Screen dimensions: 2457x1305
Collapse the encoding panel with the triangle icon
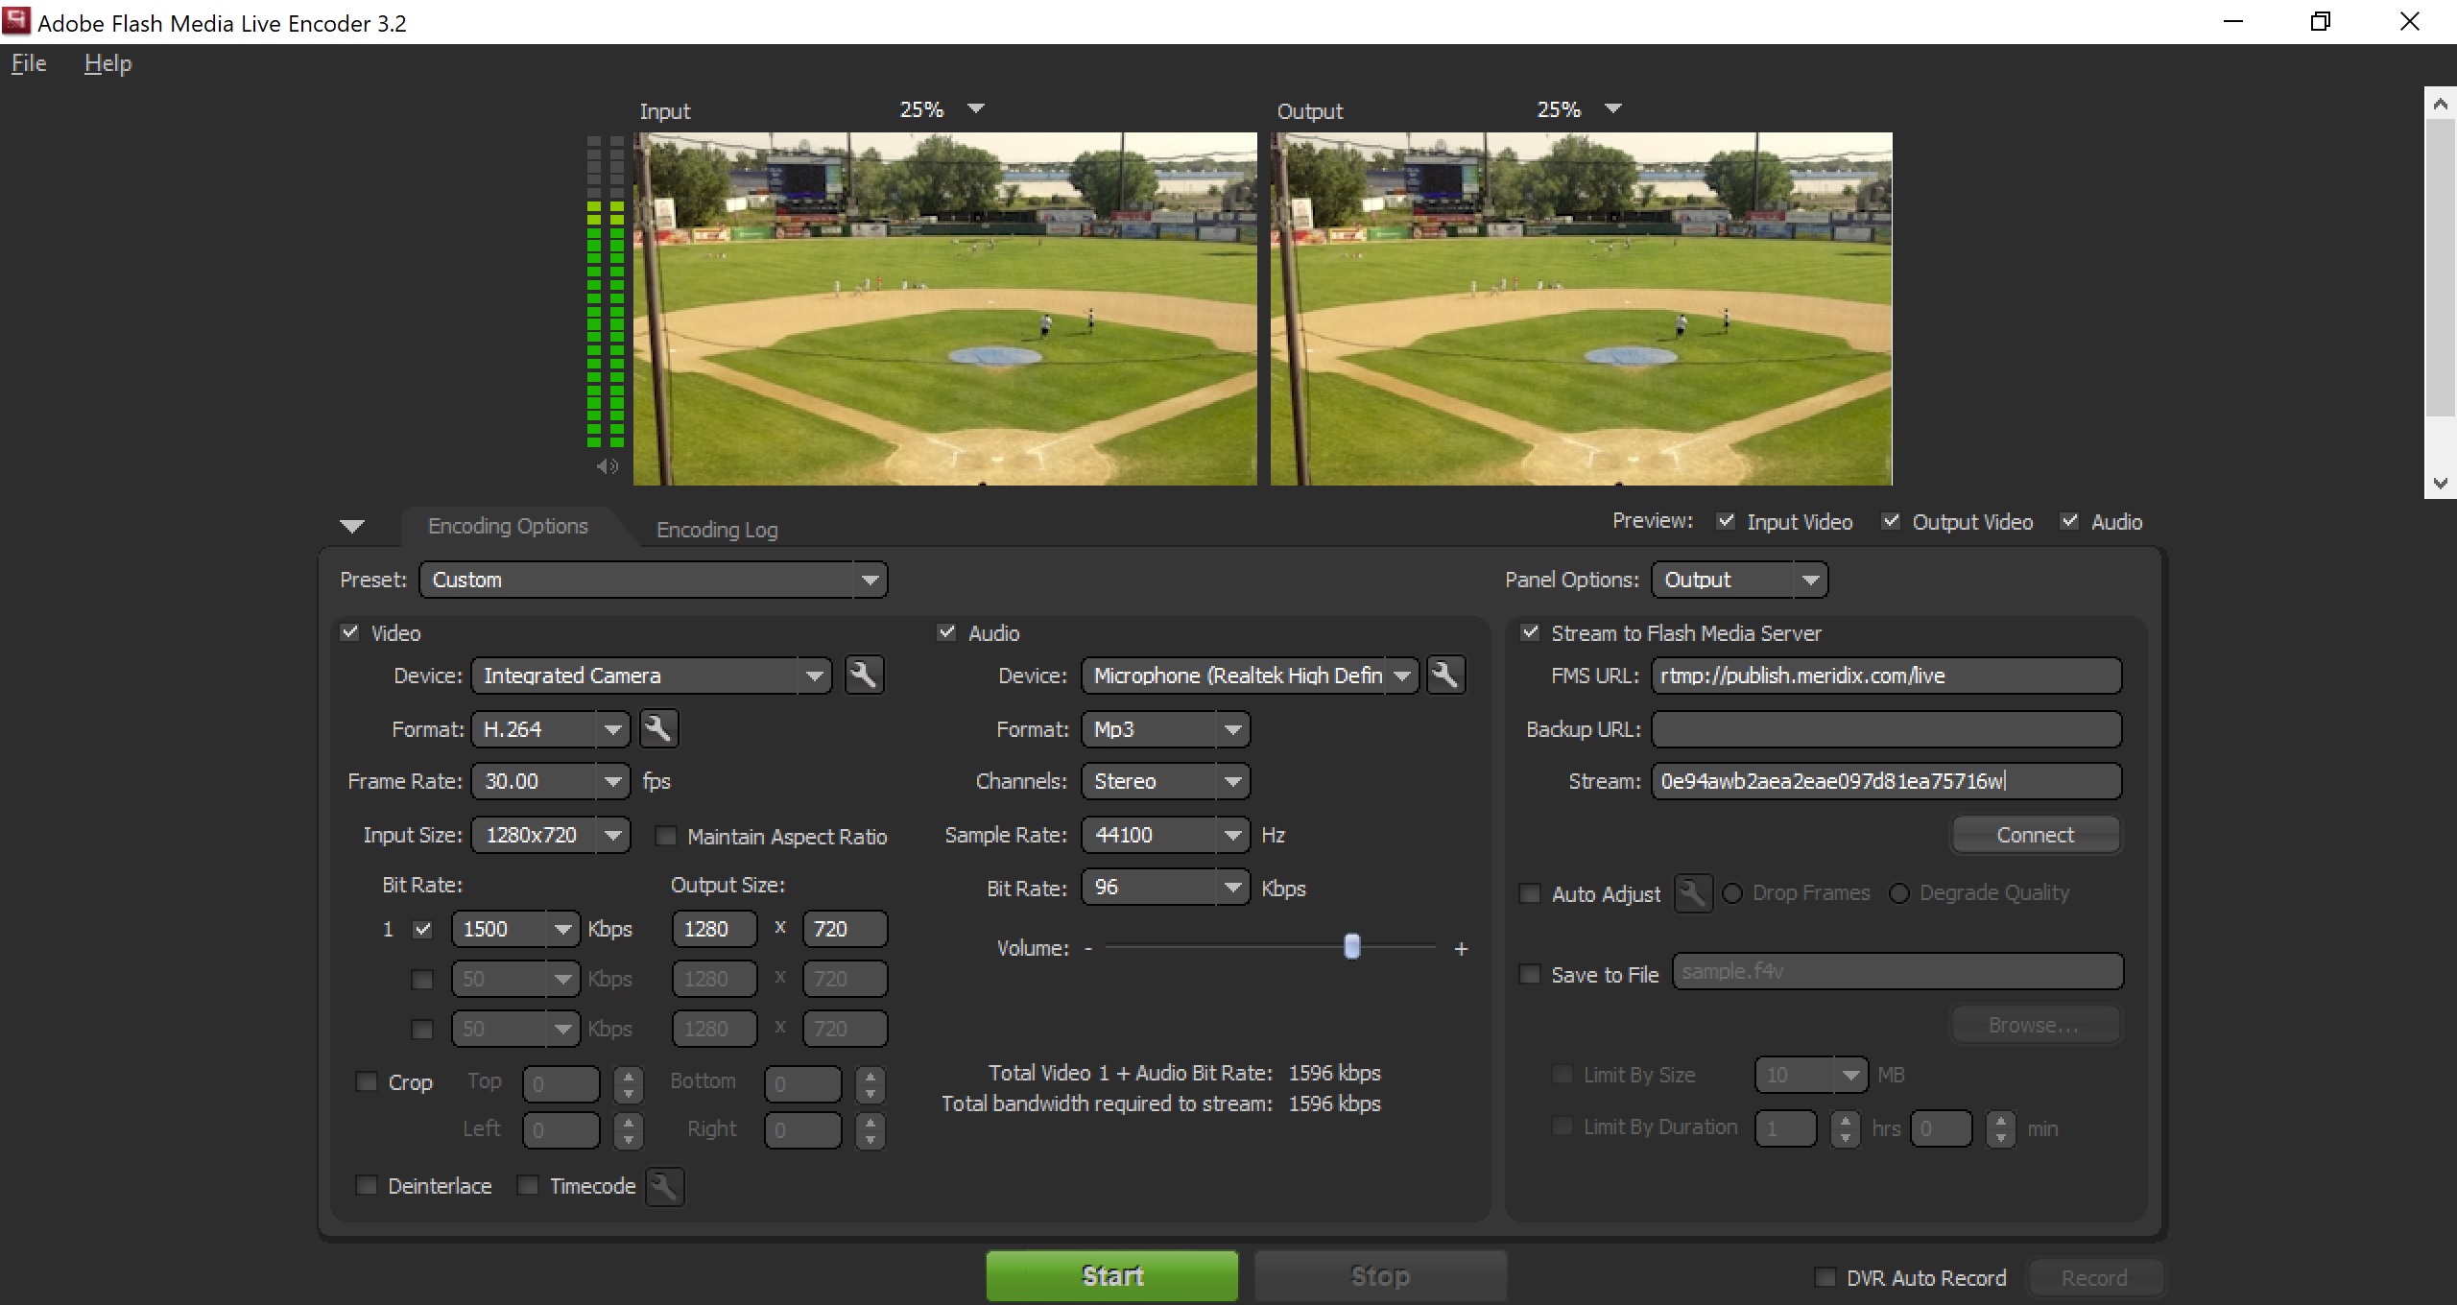coord(352,526)
